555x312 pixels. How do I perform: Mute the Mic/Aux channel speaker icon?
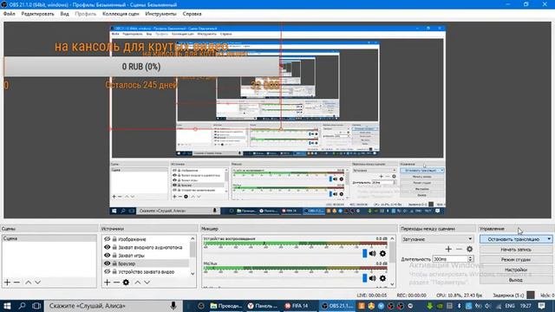click(372, 278)
